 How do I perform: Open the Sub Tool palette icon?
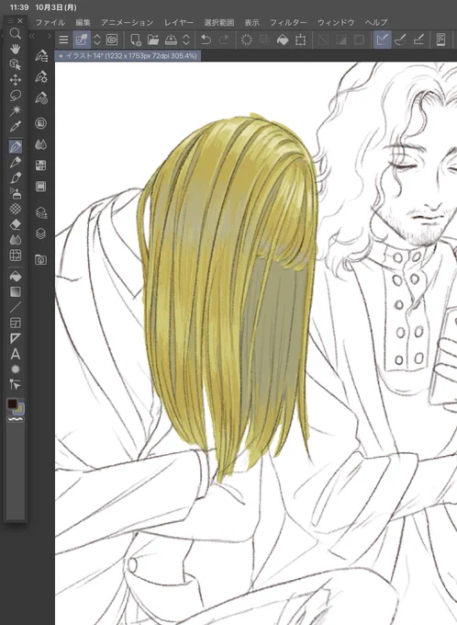[41, 56]
